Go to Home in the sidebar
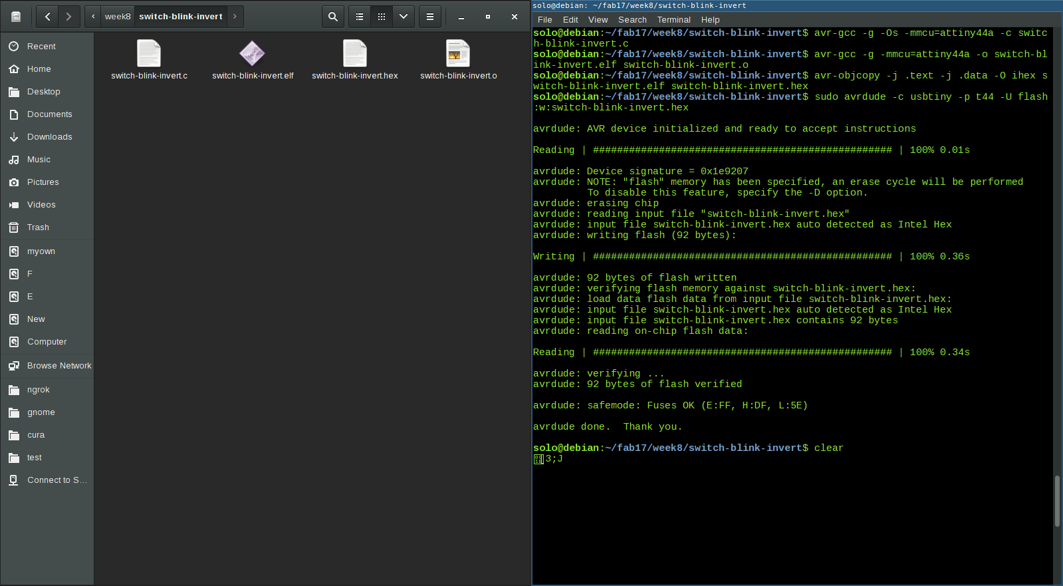Screen dimensions: 1063x586 (x=47, y=69)
